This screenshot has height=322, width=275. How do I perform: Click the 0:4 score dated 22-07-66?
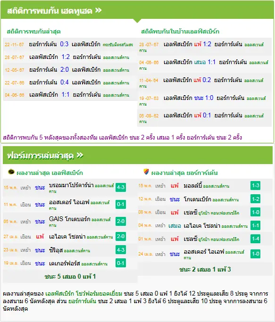click(x=64, y=83)
